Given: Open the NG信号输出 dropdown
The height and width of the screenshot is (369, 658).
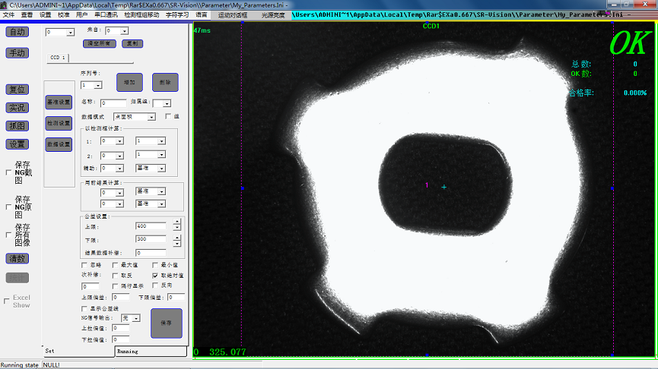Looking at the screenshot, I should [135, 318].
